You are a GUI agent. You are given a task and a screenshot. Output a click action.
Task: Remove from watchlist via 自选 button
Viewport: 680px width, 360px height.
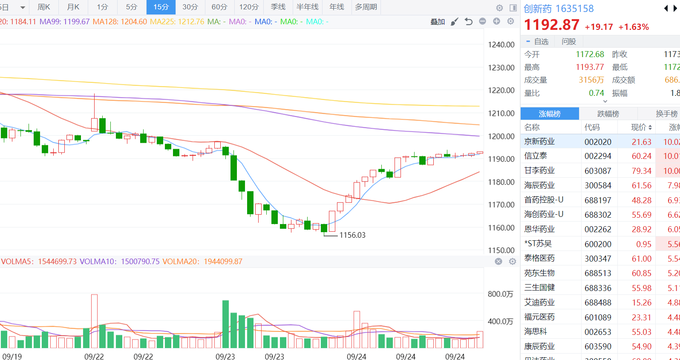(537, 41)
